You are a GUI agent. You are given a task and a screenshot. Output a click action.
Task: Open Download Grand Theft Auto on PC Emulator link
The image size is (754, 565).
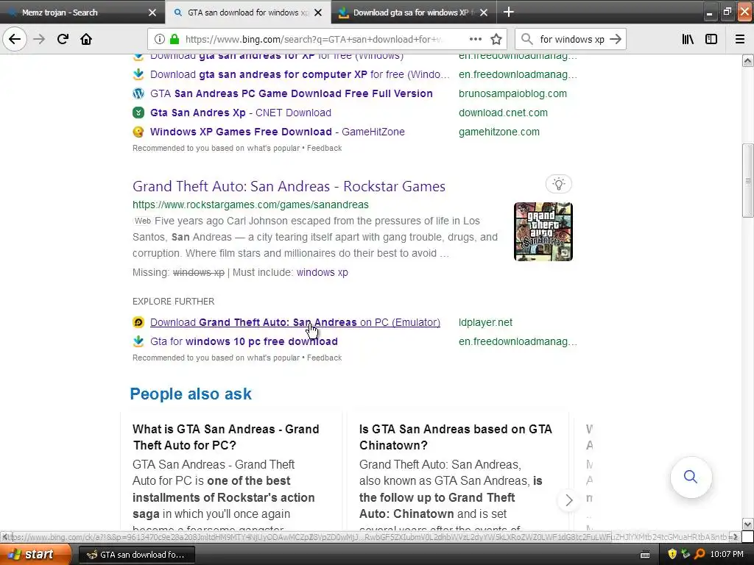295,322
